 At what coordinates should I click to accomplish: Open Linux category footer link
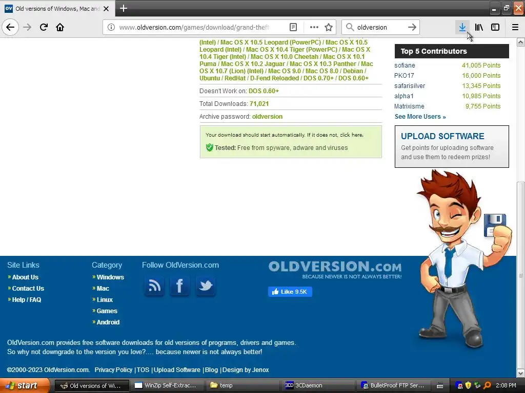click(105, 300)
